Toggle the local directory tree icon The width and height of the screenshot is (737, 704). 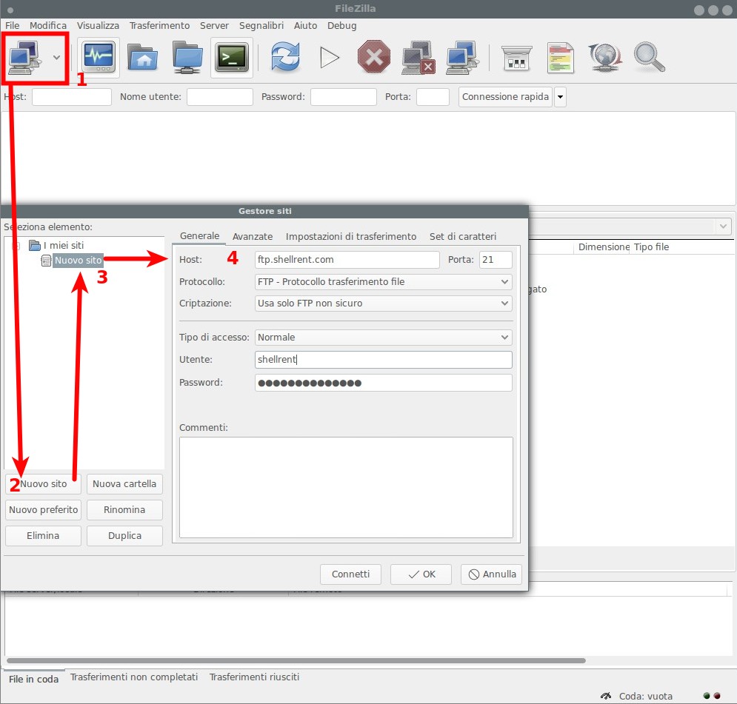click(x=142, y=57)
